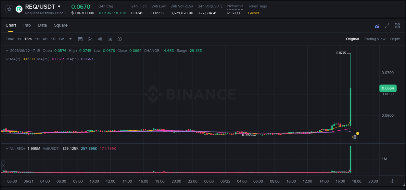
Task: Open the Networks REQ (1) info
Action: 234,13
